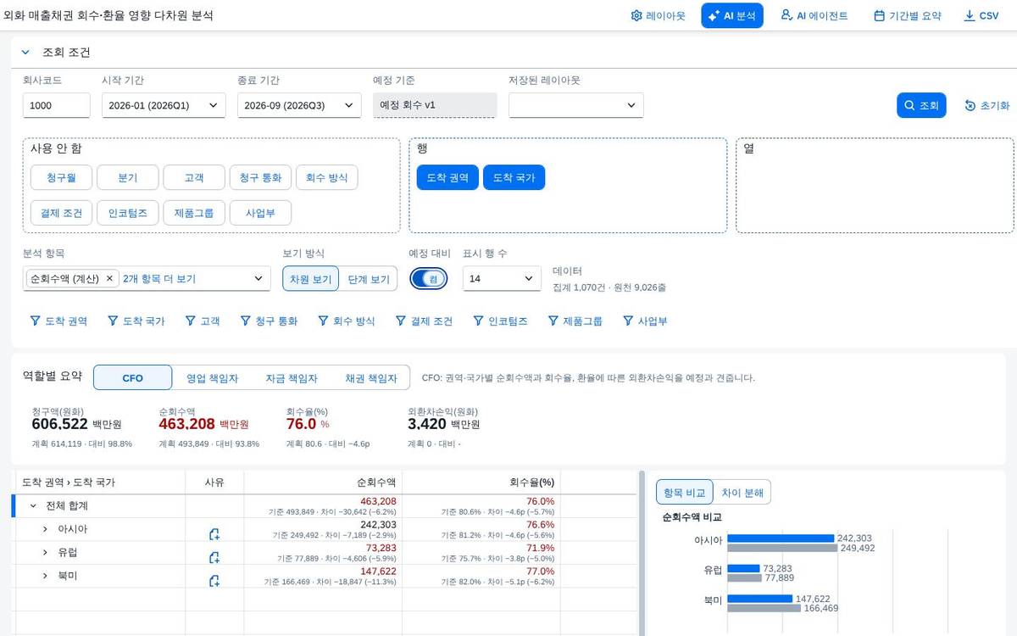Select the 영업 책임자 role tab
The image size is (1017, 636).
click(212, 378)
